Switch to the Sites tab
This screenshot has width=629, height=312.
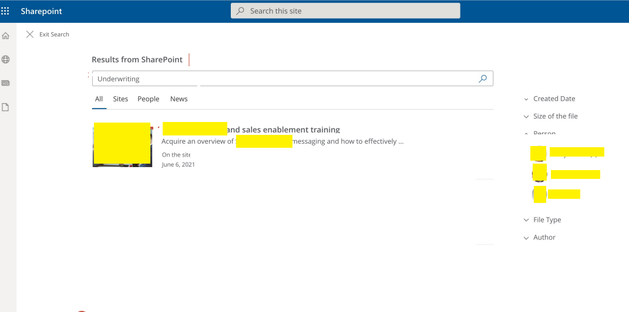point(120,99)
